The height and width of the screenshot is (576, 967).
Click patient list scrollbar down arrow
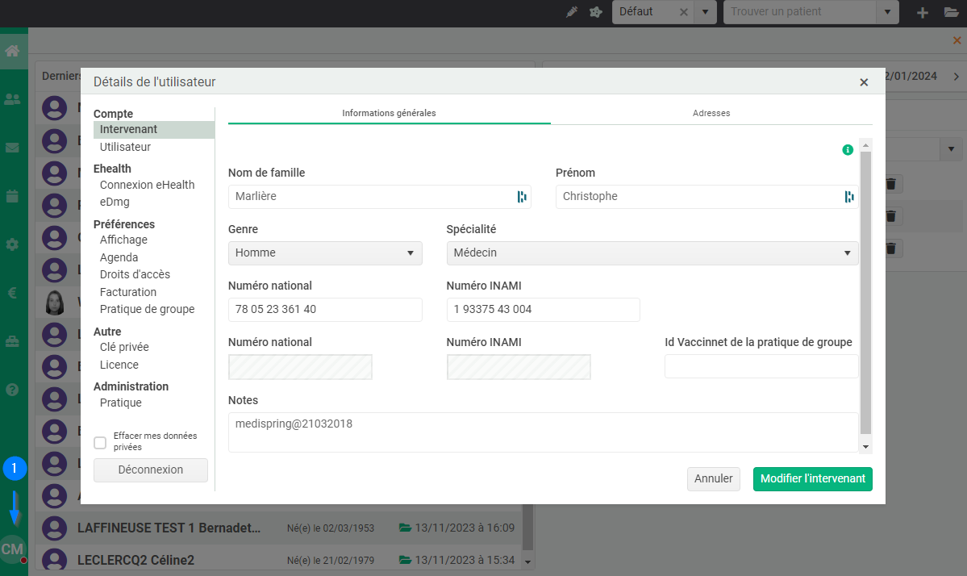(x=528, y=562)
